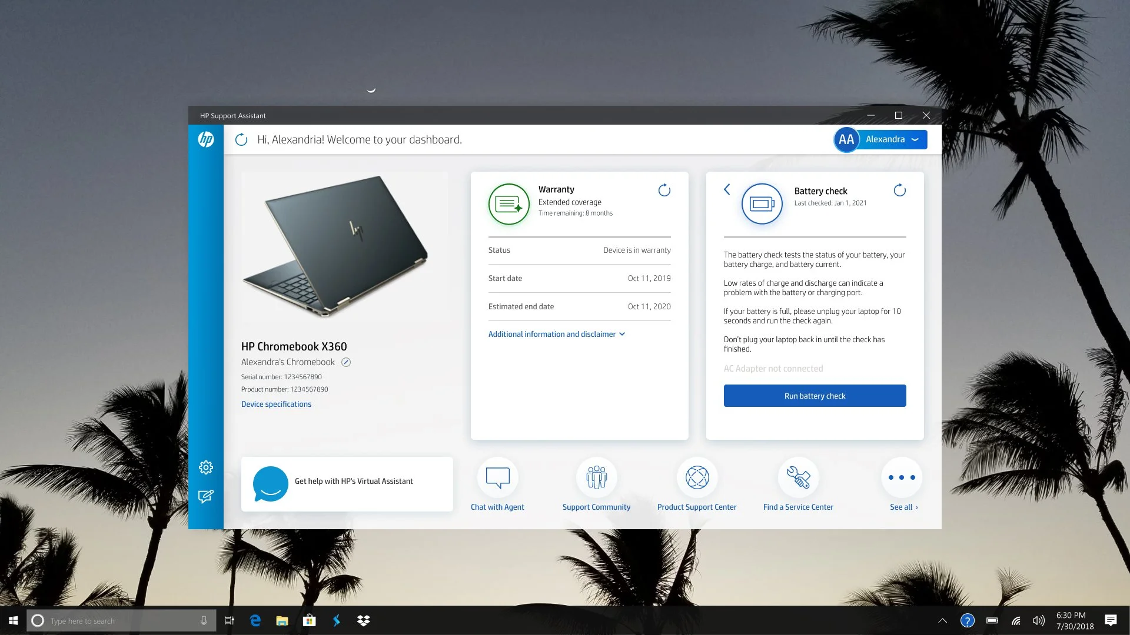The height and width of the screenshot is (635, 1130).
Task: Click the clock showing 6:30 PM
Action: click(1071, 616)
